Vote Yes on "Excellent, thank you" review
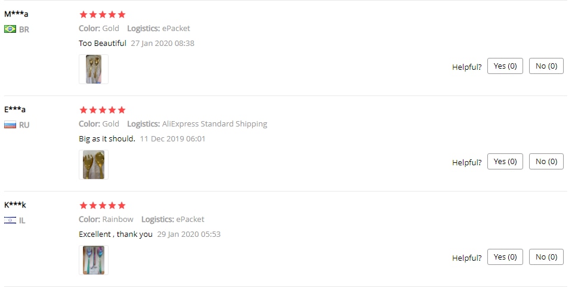 coord(505,257)
